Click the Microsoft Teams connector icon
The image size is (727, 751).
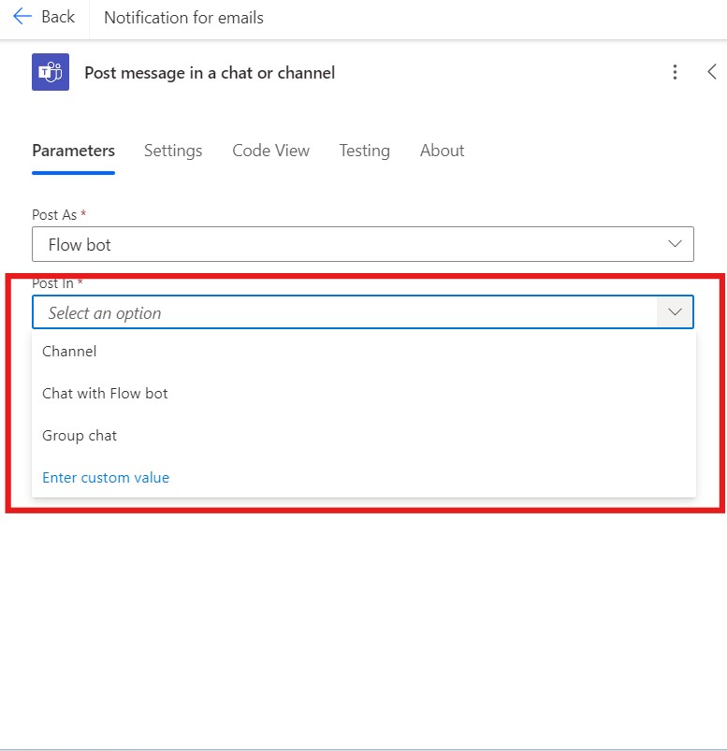[x=51, y=72]
